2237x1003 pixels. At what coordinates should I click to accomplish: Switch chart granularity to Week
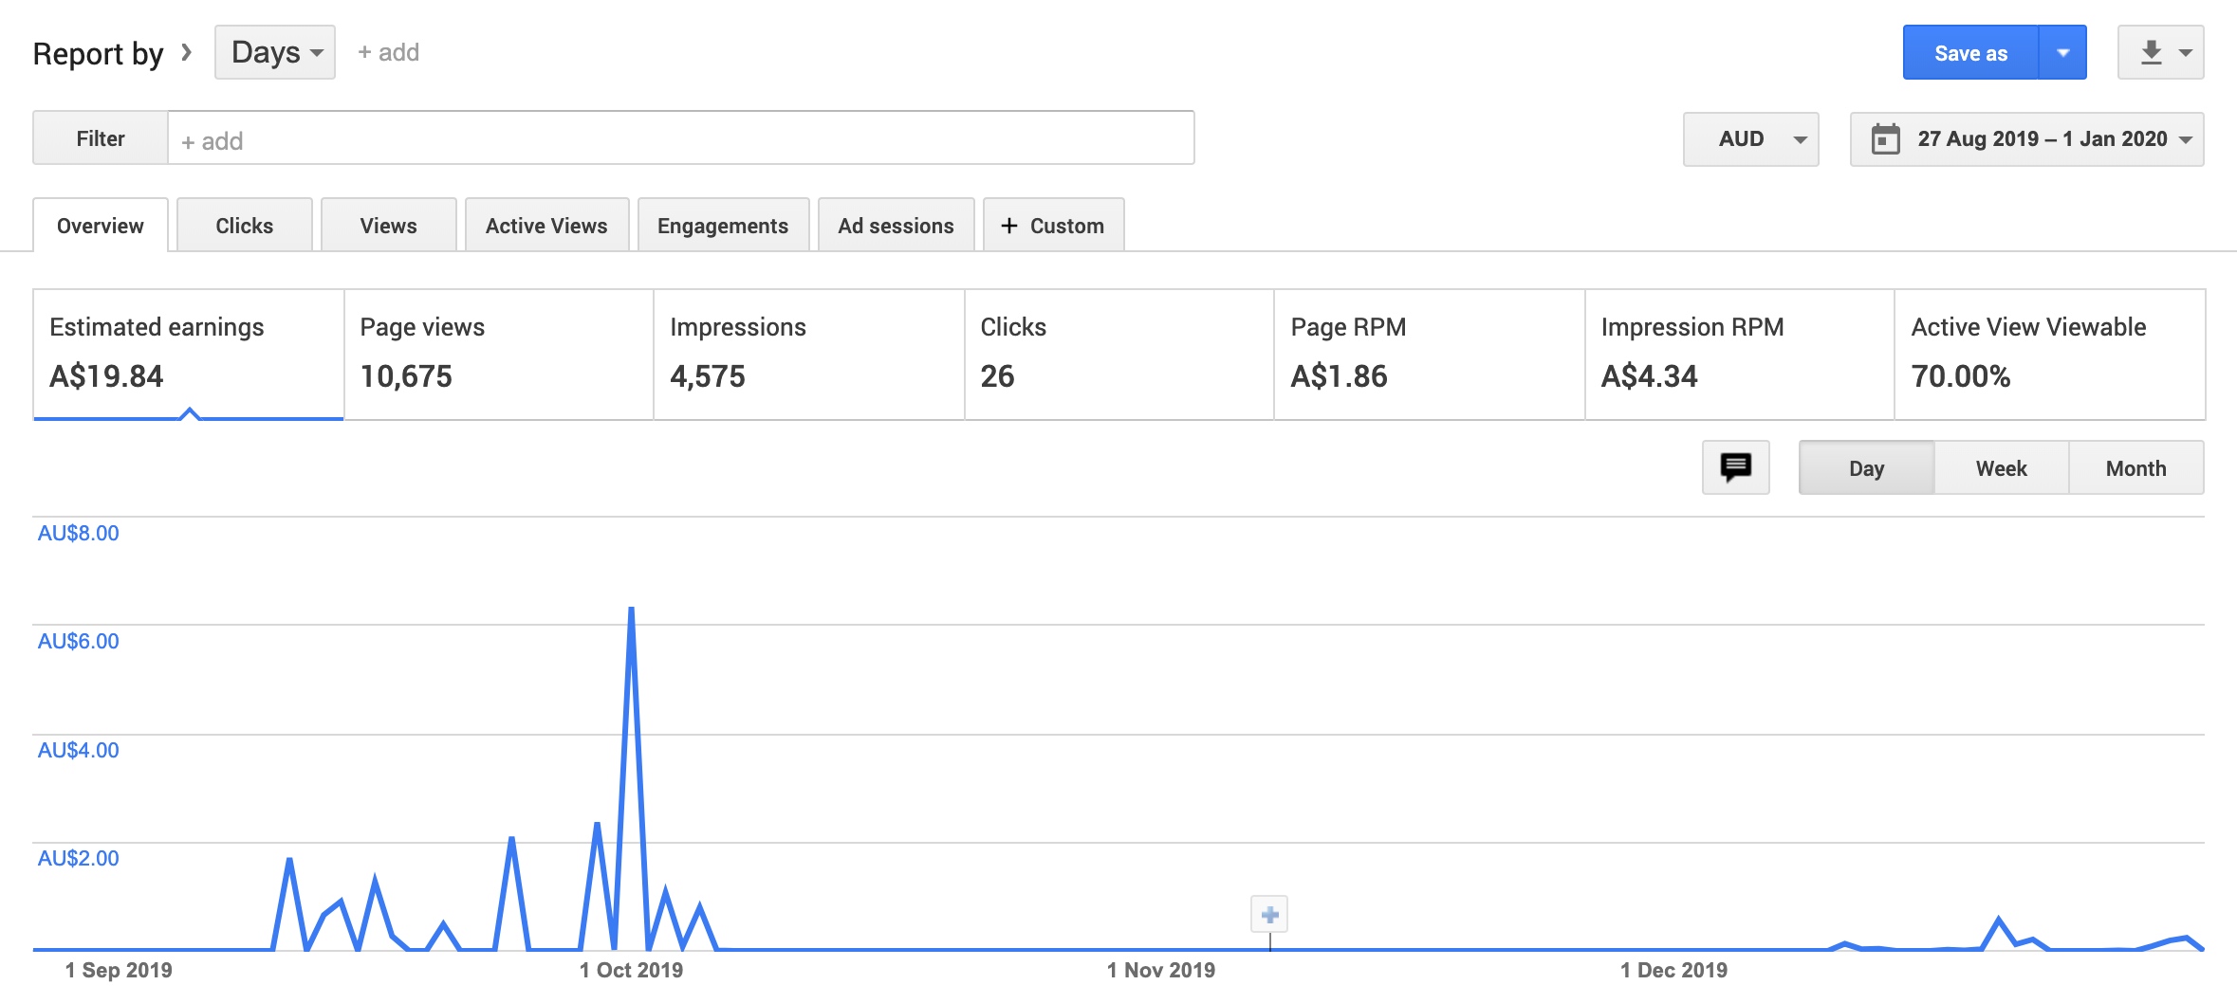[2001, 468]
